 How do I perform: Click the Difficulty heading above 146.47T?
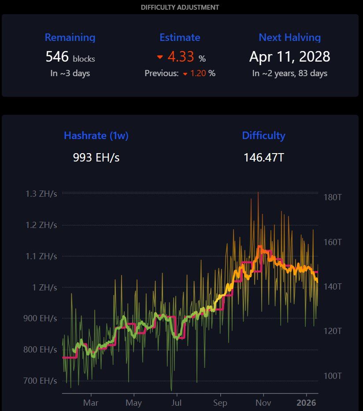click(x=263, y=136)
